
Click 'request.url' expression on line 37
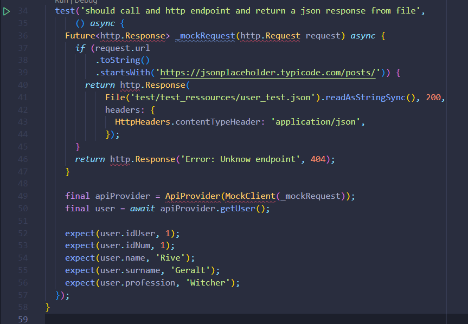[x=123, y=48]
